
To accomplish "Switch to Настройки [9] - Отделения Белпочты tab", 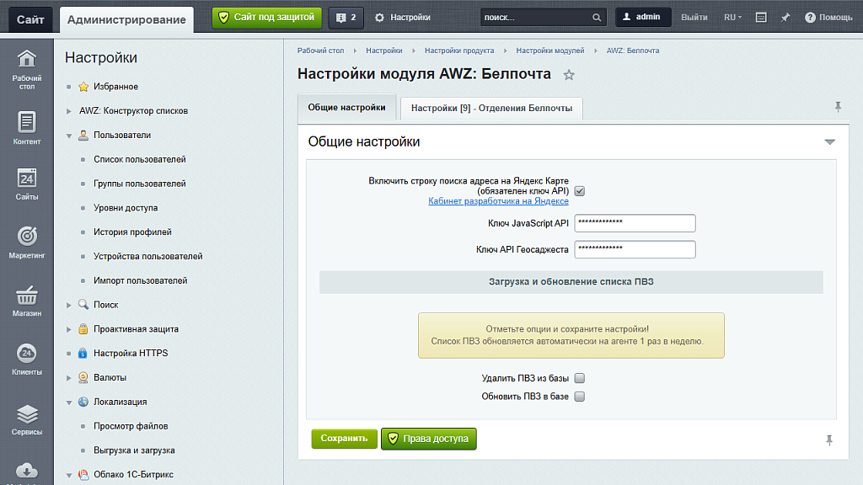I will (x=491, y=108).
